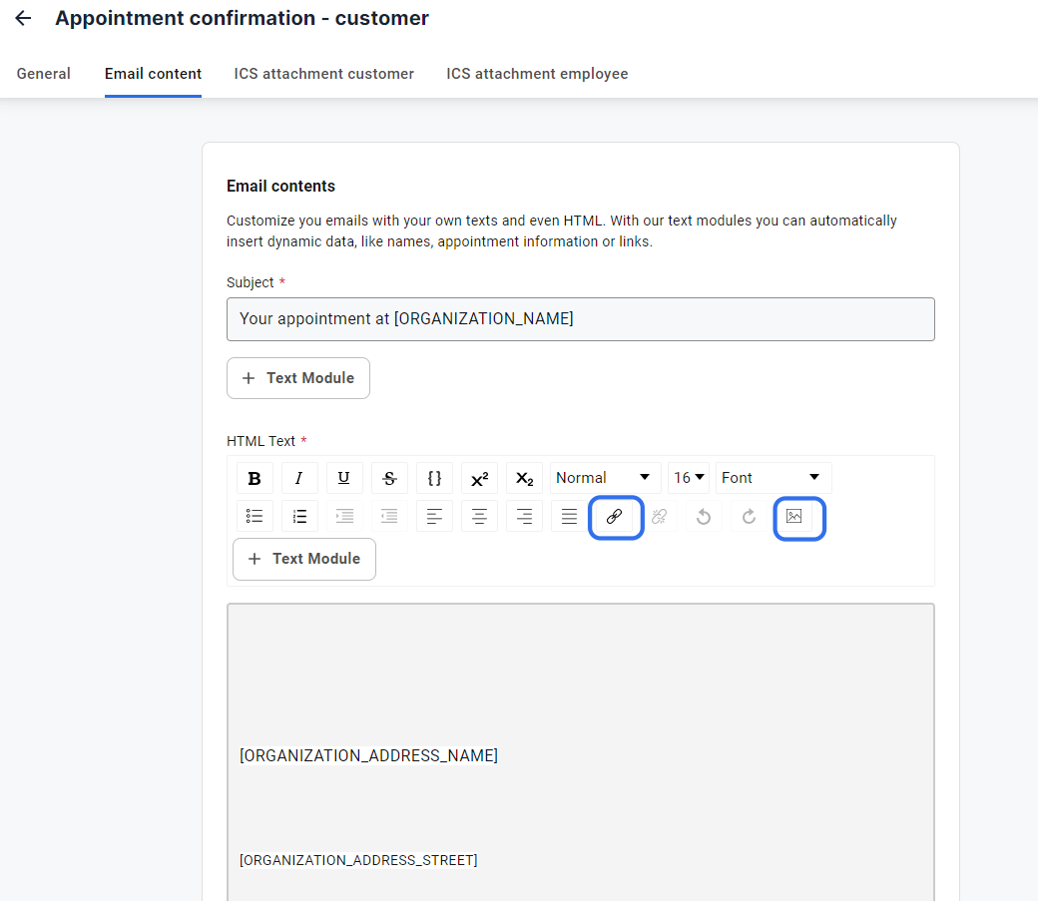The image size is (1038, 901).
Task: Apply strikethrough formatting
Action: 389,478
